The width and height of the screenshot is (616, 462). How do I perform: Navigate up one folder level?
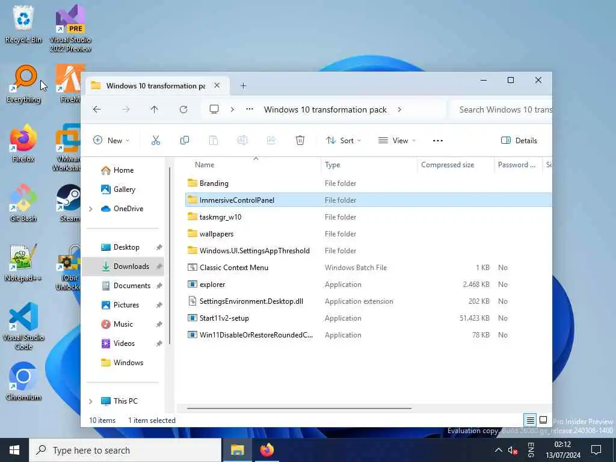click(x=155, y=109)
